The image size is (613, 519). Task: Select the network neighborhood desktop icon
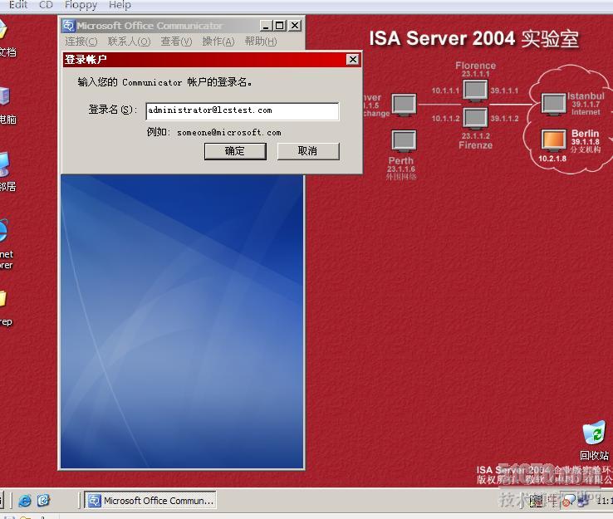click(6, 172)
